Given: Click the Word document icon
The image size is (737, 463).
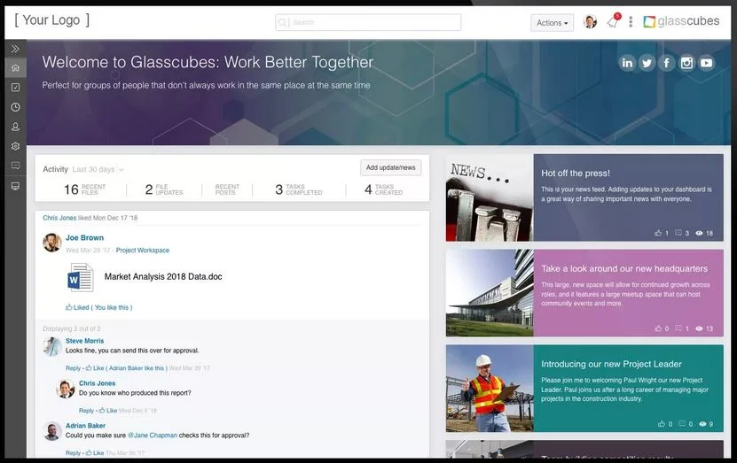Looking at the screenshot, I should pos(81,277).
